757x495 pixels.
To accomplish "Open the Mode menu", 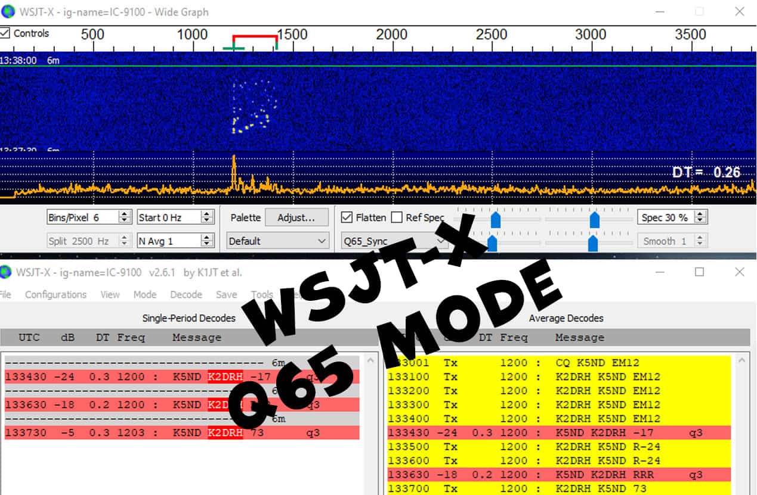I will click(145, 294).
